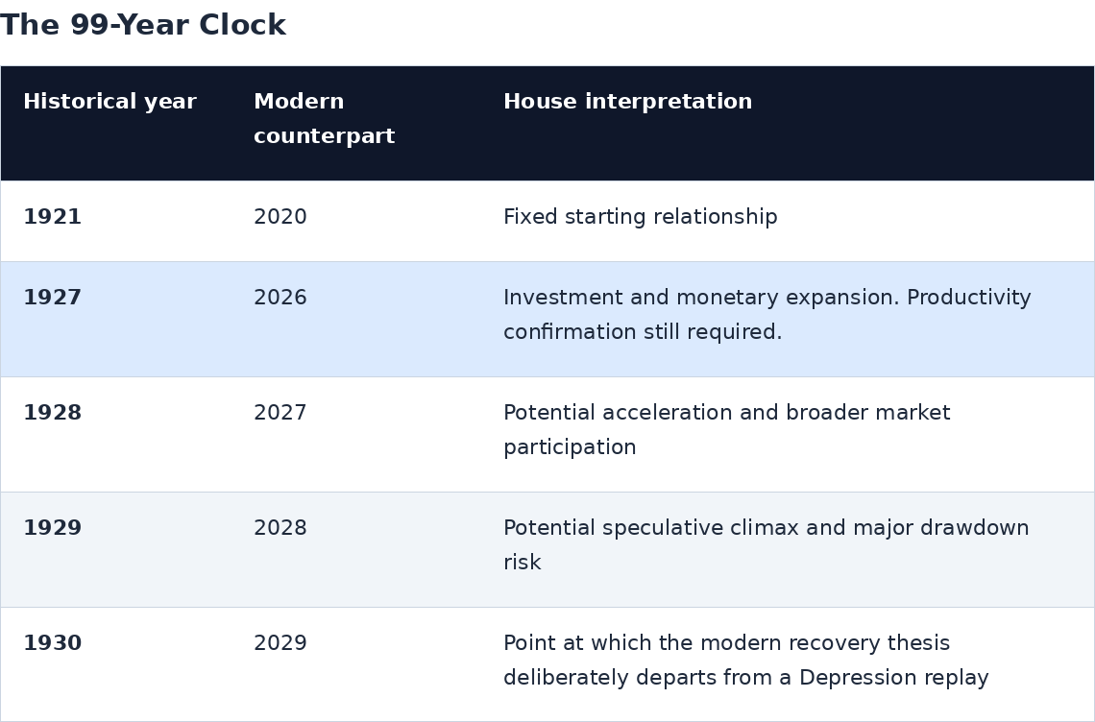
Task: Click the 'The 99-Year Clock' heading
Action: click(142, 25)
